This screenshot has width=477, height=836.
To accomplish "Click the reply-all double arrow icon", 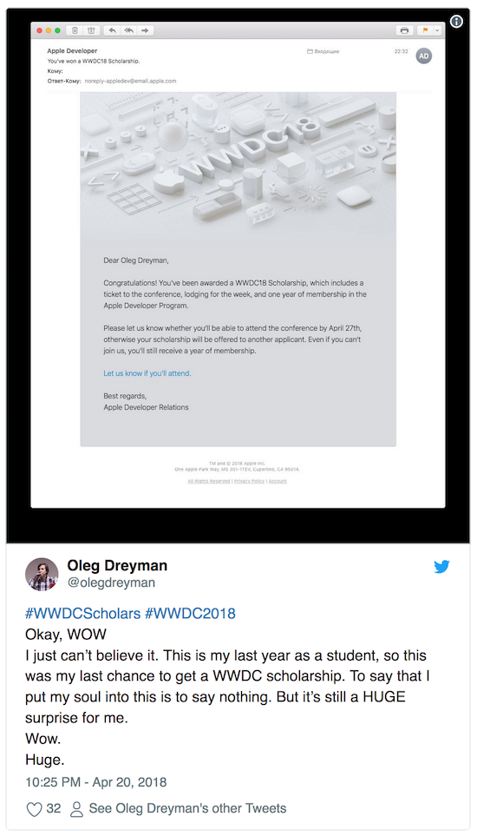I will (x=128, y=30).
